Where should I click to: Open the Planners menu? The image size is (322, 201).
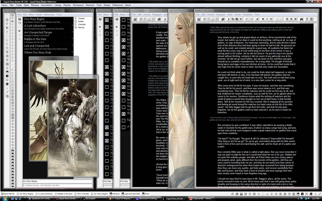point(35,5)
